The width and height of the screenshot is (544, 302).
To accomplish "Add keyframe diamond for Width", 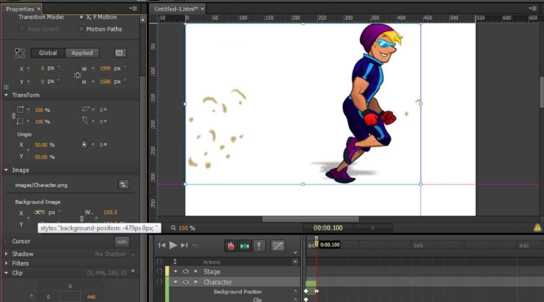I will (93, 69).
